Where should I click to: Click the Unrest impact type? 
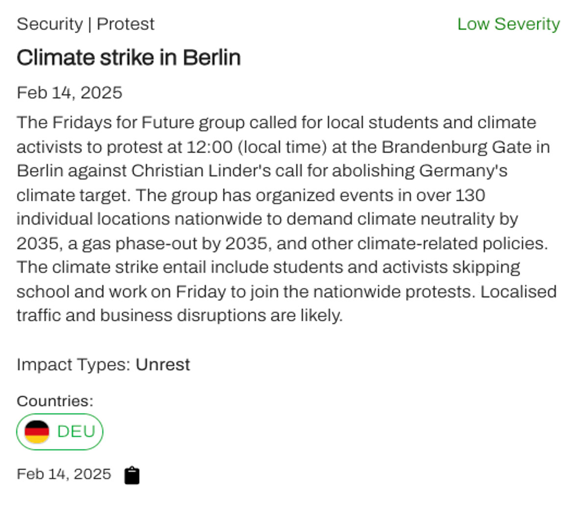pos(163,365)
